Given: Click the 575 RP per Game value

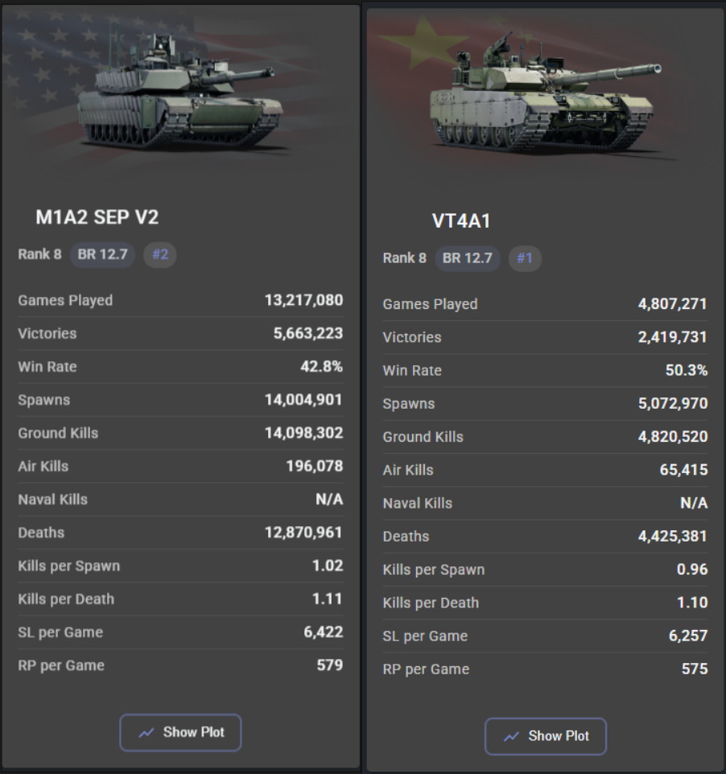Looking at the screenshot, I should 695,669.
